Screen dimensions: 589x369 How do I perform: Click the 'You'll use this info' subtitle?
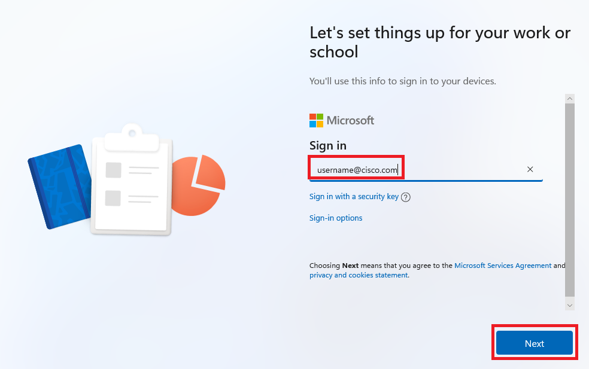point(402,81)
